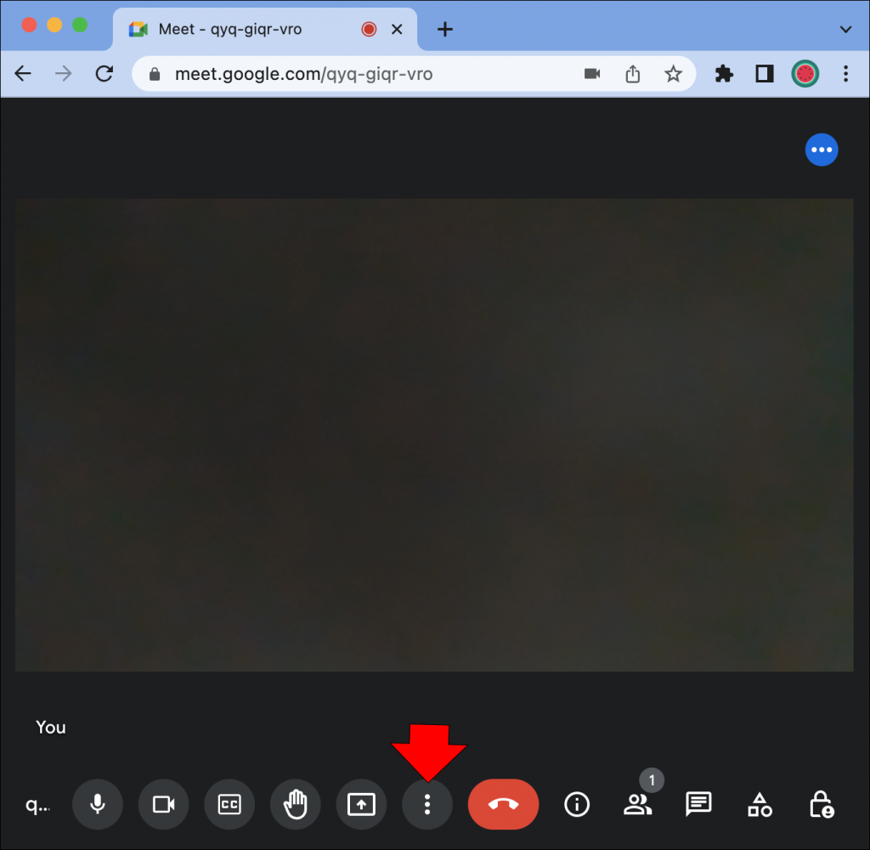Open the activities panel

click(759, 804)
